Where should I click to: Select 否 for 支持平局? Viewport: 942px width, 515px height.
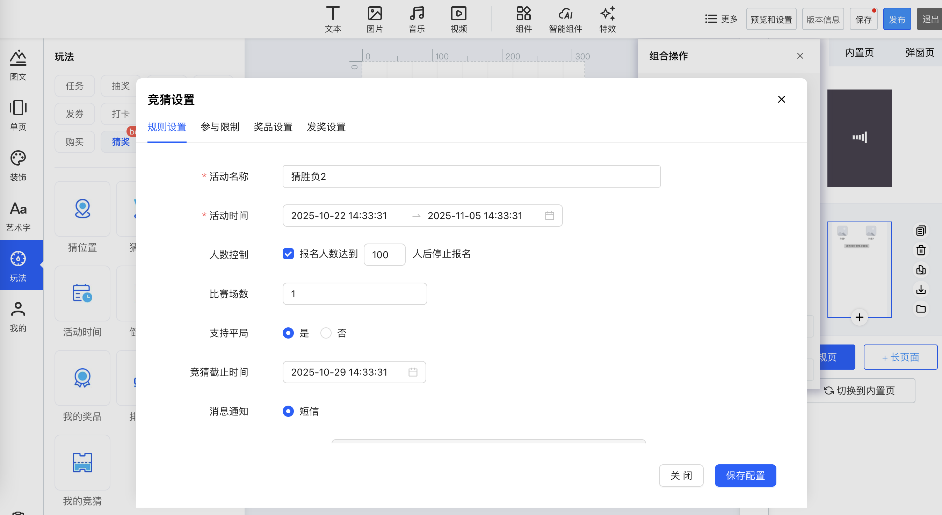tap(326, 333)
